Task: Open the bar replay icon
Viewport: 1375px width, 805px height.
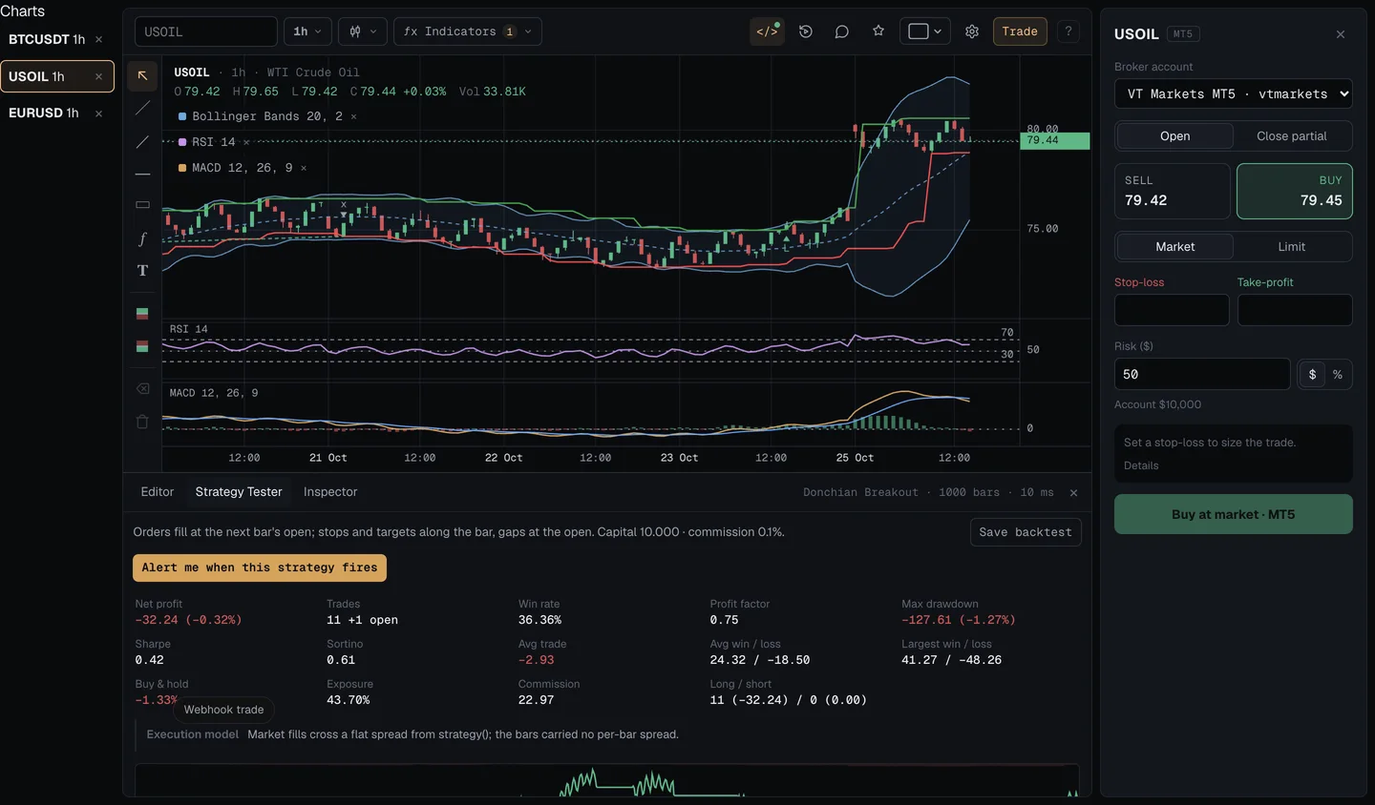Action: pyautogui.click(x=806, y=31)
